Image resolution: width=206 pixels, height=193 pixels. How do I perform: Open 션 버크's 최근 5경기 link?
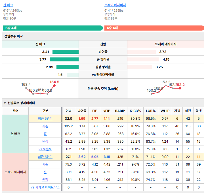point(45,119)
